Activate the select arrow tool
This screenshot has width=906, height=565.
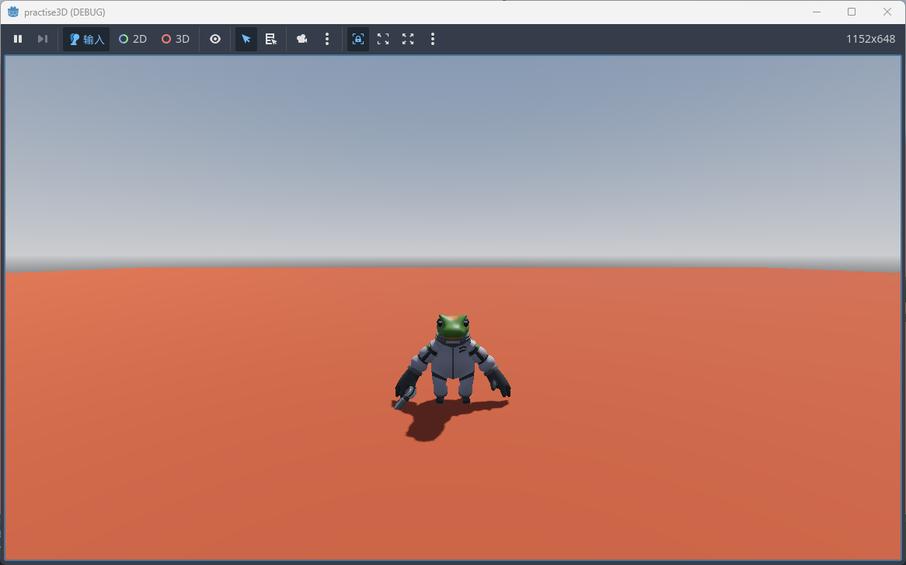[x=246, y=39]
